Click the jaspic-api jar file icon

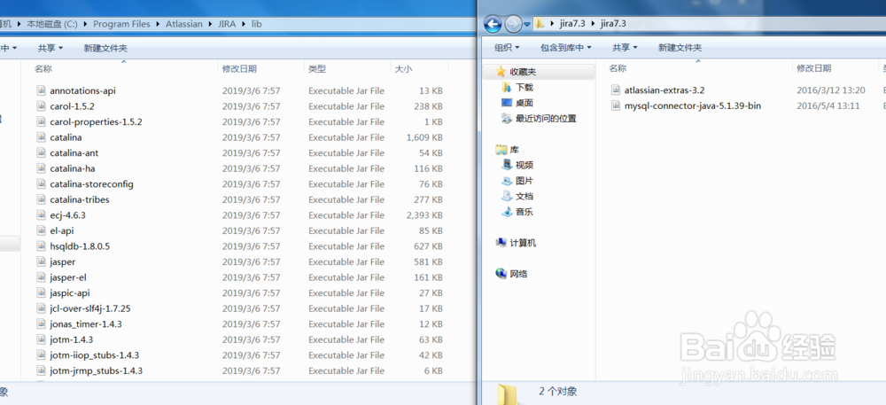pos(41,293)
